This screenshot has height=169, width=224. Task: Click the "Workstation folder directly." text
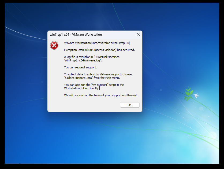[81, 88]
